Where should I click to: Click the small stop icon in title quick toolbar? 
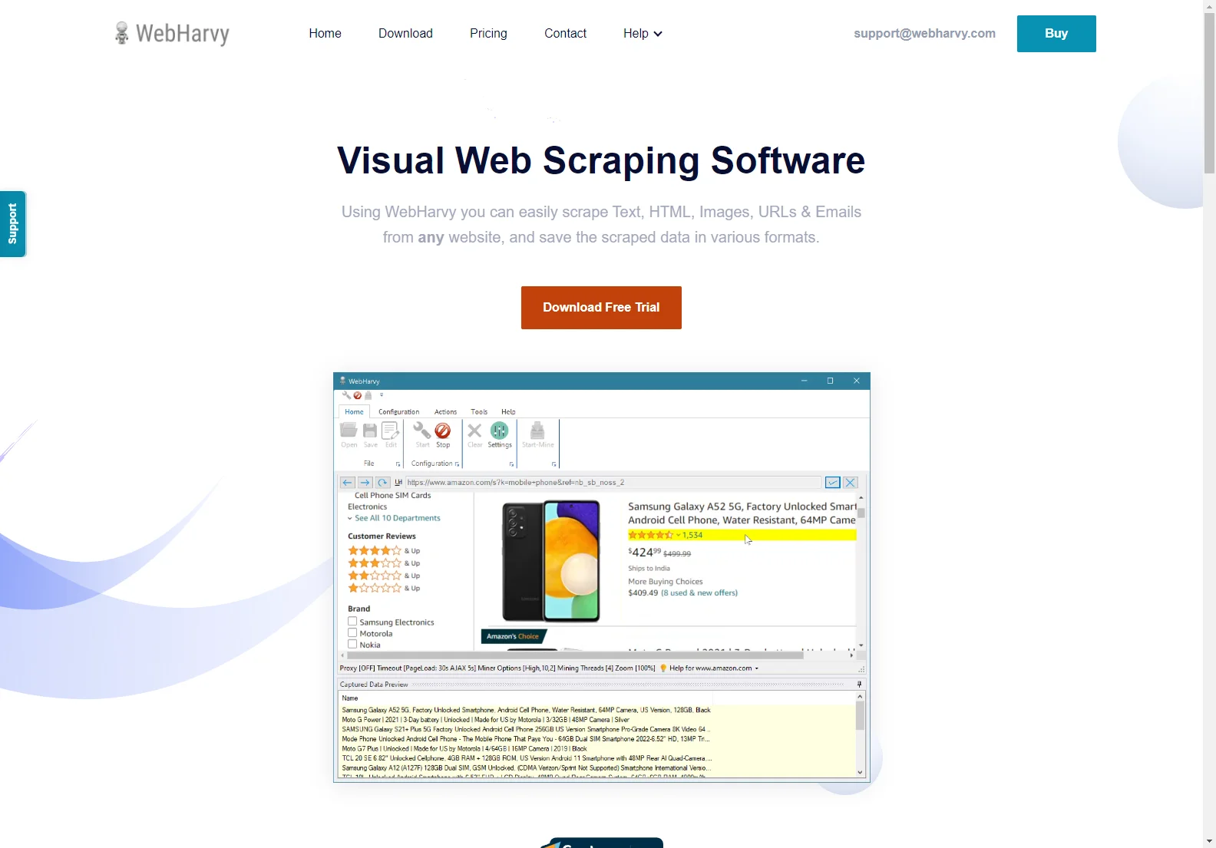pos(357,395)
